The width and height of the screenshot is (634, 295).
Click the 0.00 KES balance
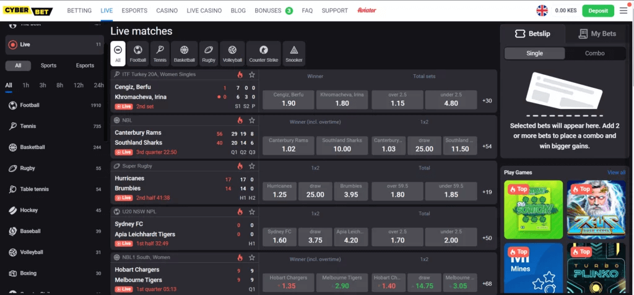click(x=566, y=11)
